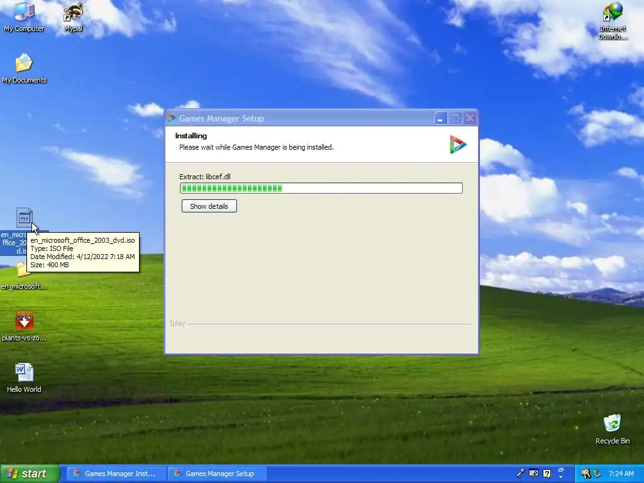Open the Windows start menu button
This screenshot has height=483, width=644.
tap(30, 474)
